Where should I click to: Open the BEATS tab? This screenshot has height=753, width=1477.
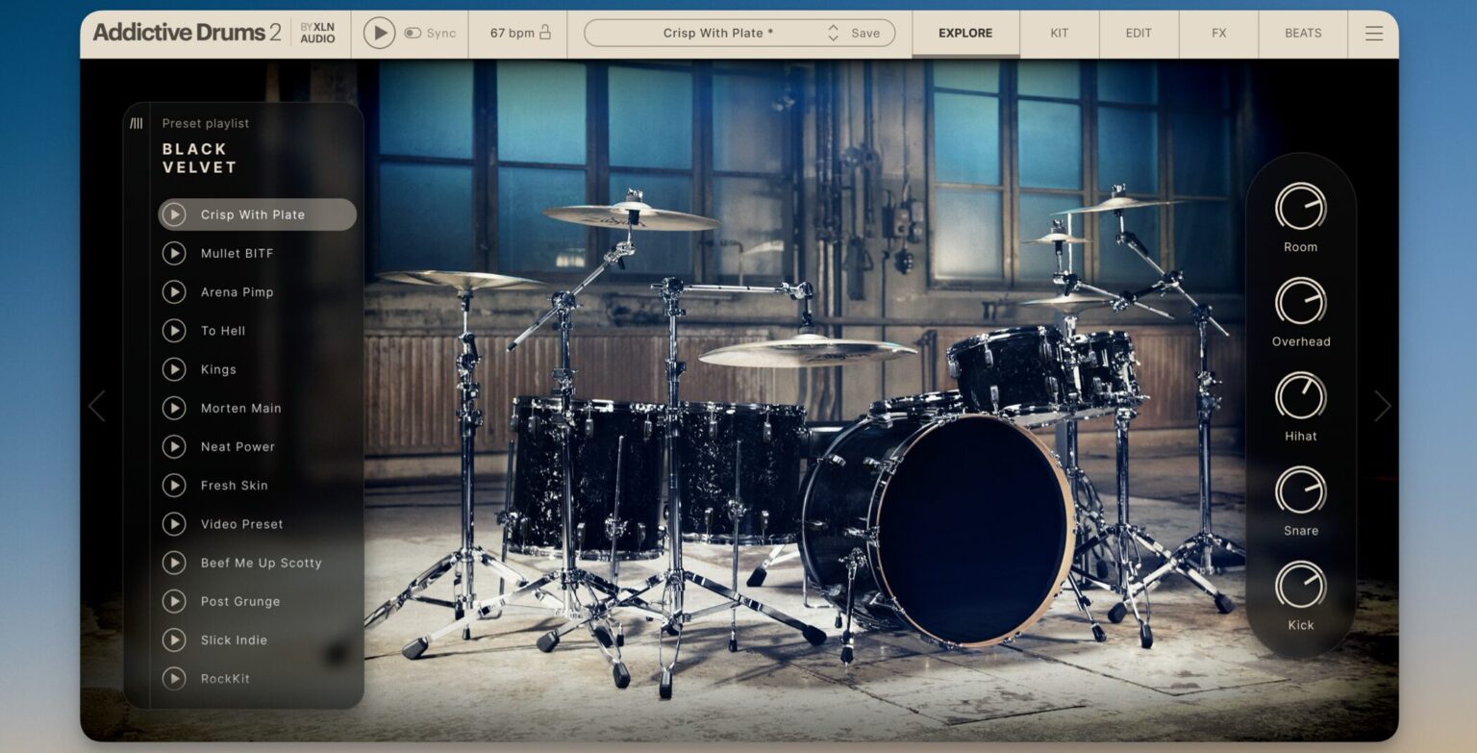point(1303,32)
